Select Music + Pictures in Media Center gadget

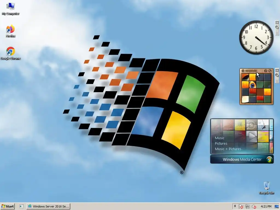[x=228, y=149]
